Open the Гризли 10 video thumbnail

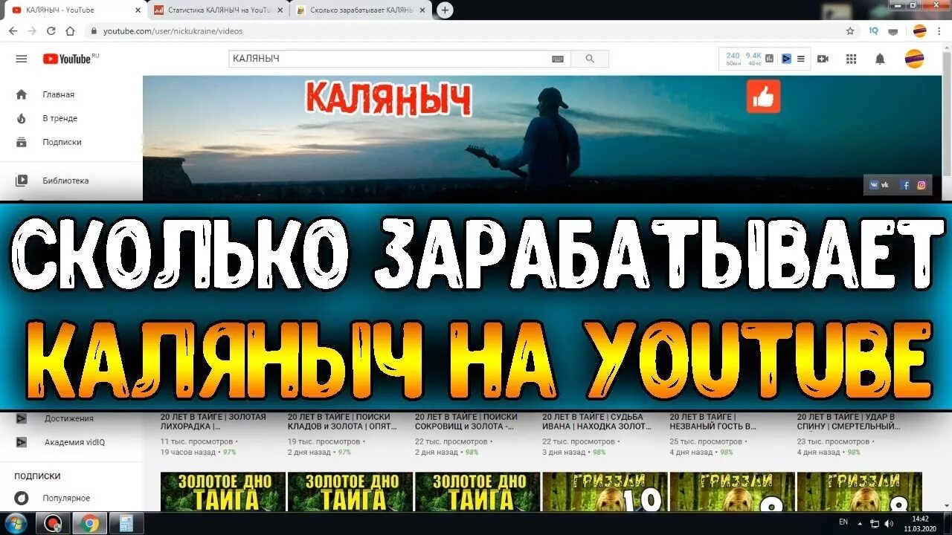605,492
